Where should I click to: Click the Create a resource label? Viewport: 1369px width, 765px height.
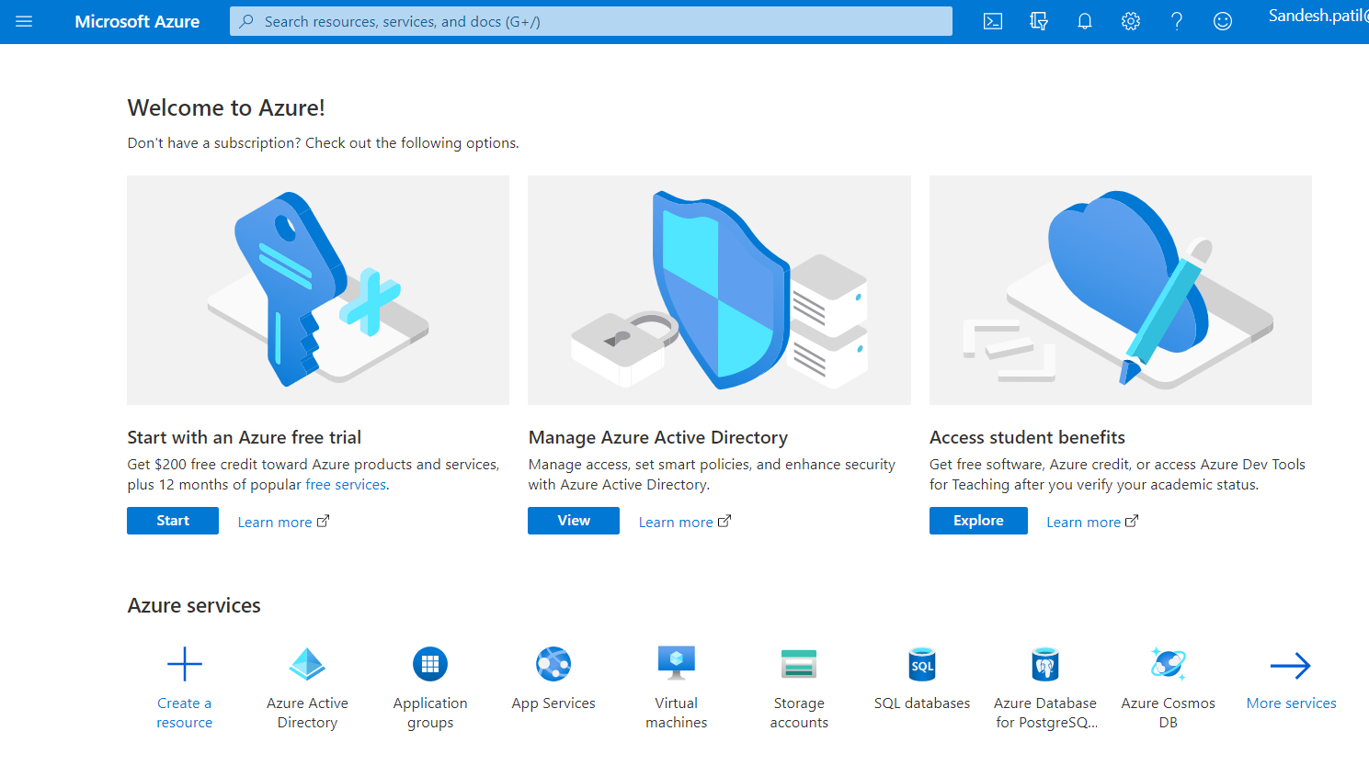[184, 713]
